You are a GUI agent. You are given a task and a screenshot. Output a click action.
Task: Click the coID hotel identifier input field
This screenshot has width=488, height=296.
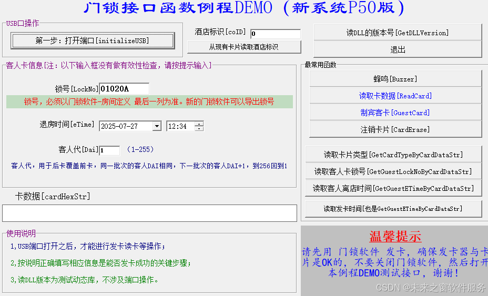(275, 34)
